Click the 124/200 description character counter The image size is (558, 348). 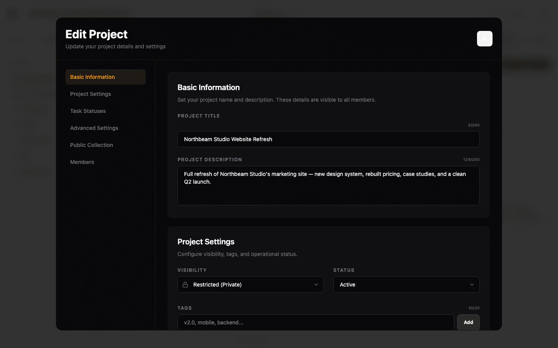coord(472,159)
